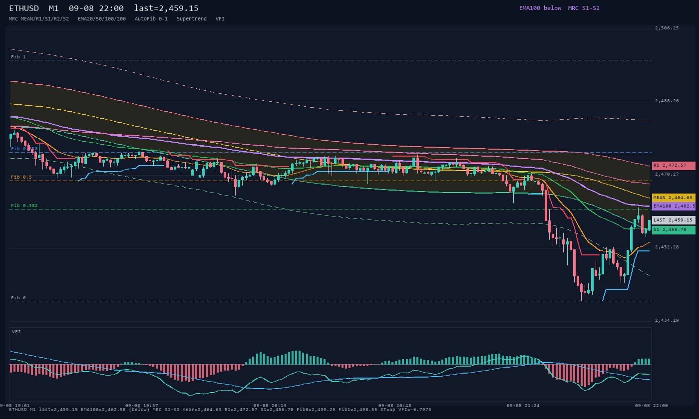
Task: Select the 'MRC MEAN/R1/S1/R2/S2' indicator label
Action: 39,18
